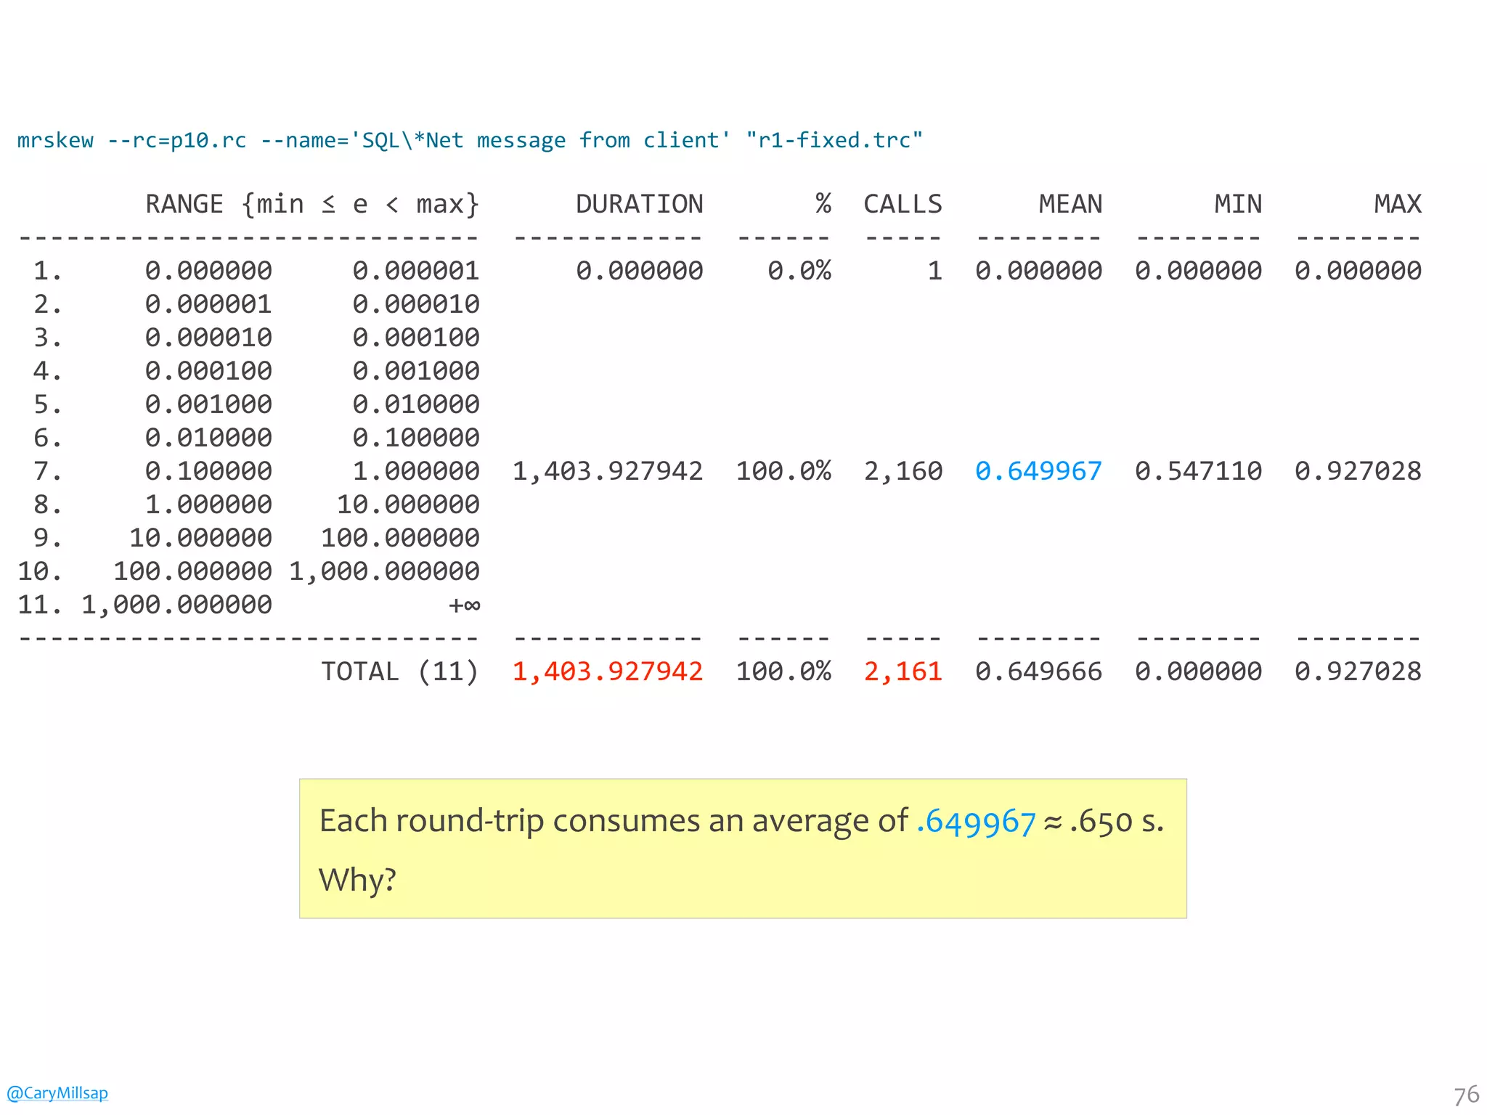Click the MEAN column header
1487x1115 pixels.
pos(1070,204)
